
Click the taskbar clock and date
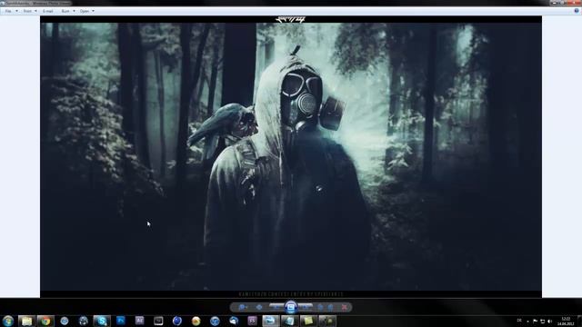pyautogui.click(x=566, y=321)
